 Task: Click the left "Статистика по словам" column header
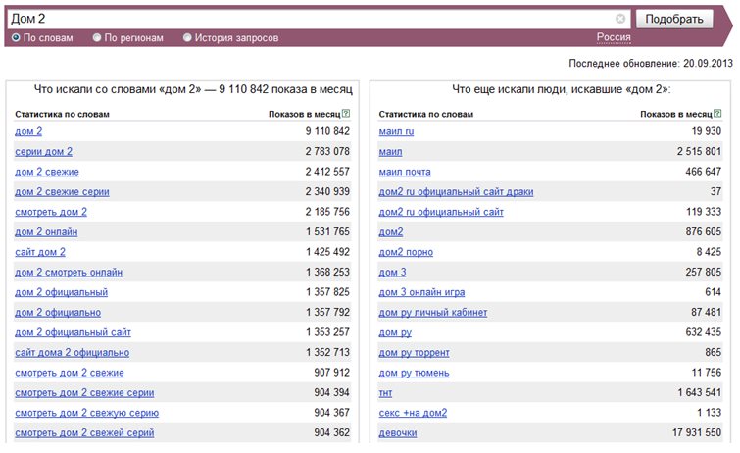click(63, 114)
